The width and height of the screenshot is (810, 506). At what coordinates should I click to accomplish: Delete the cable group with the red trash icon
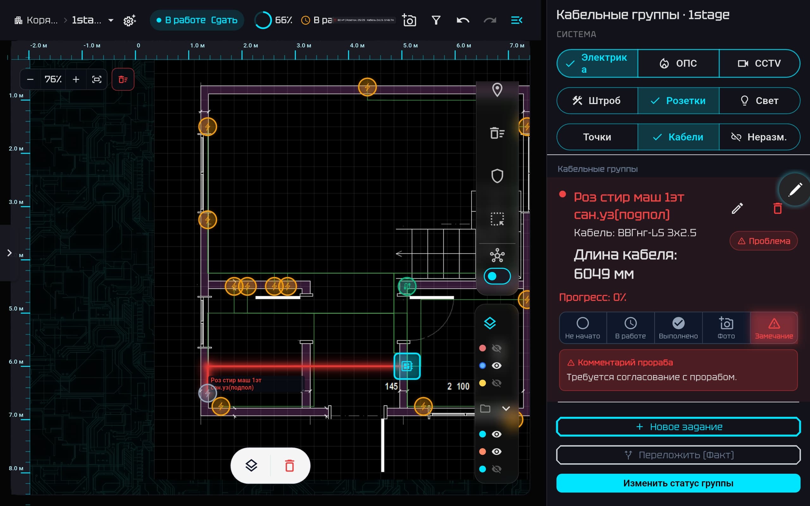[x=777, y=208]
